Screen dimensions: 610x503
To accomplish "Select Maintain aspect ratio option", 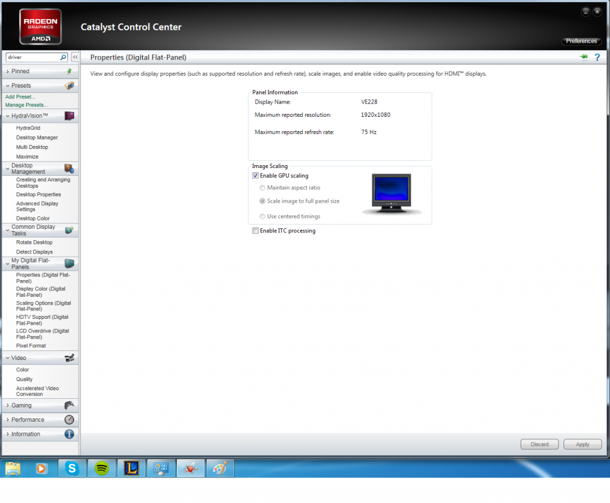I will 262,188.
